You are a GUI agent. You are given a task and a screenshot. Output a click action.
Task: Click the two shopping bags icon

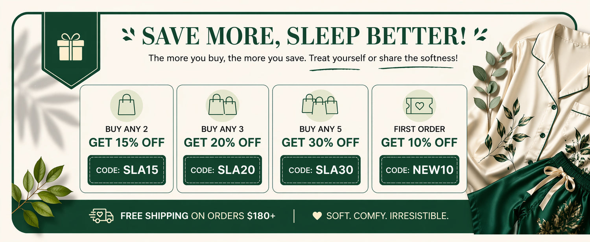[x=223, y=105]
